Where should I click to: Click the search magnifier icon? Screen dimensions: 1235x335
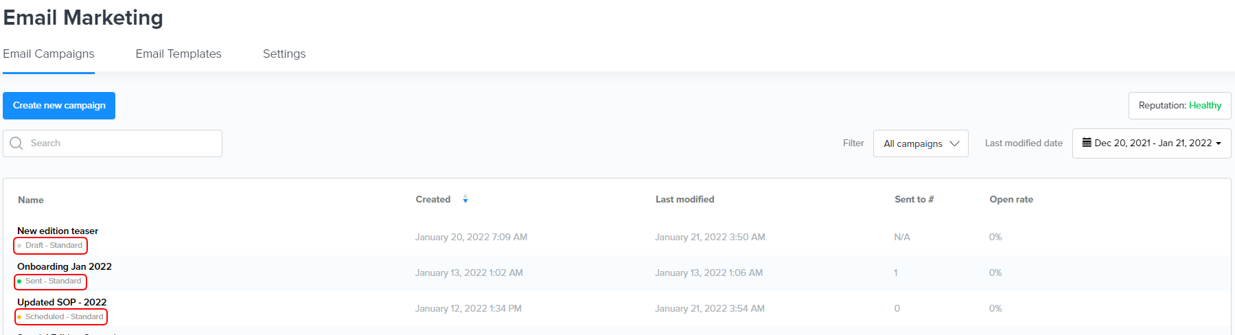click(16, 143)
